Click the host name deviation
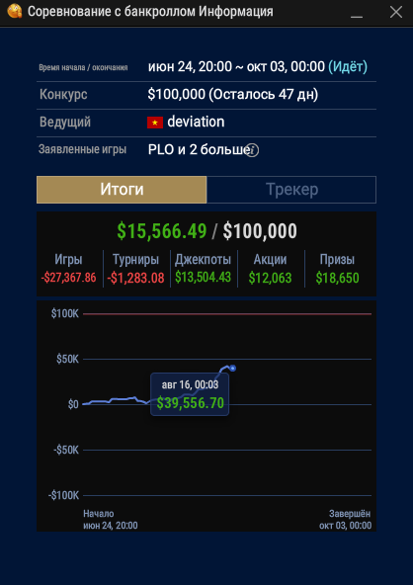The height and width of the screenshot is (585, 413). [196, 122]
